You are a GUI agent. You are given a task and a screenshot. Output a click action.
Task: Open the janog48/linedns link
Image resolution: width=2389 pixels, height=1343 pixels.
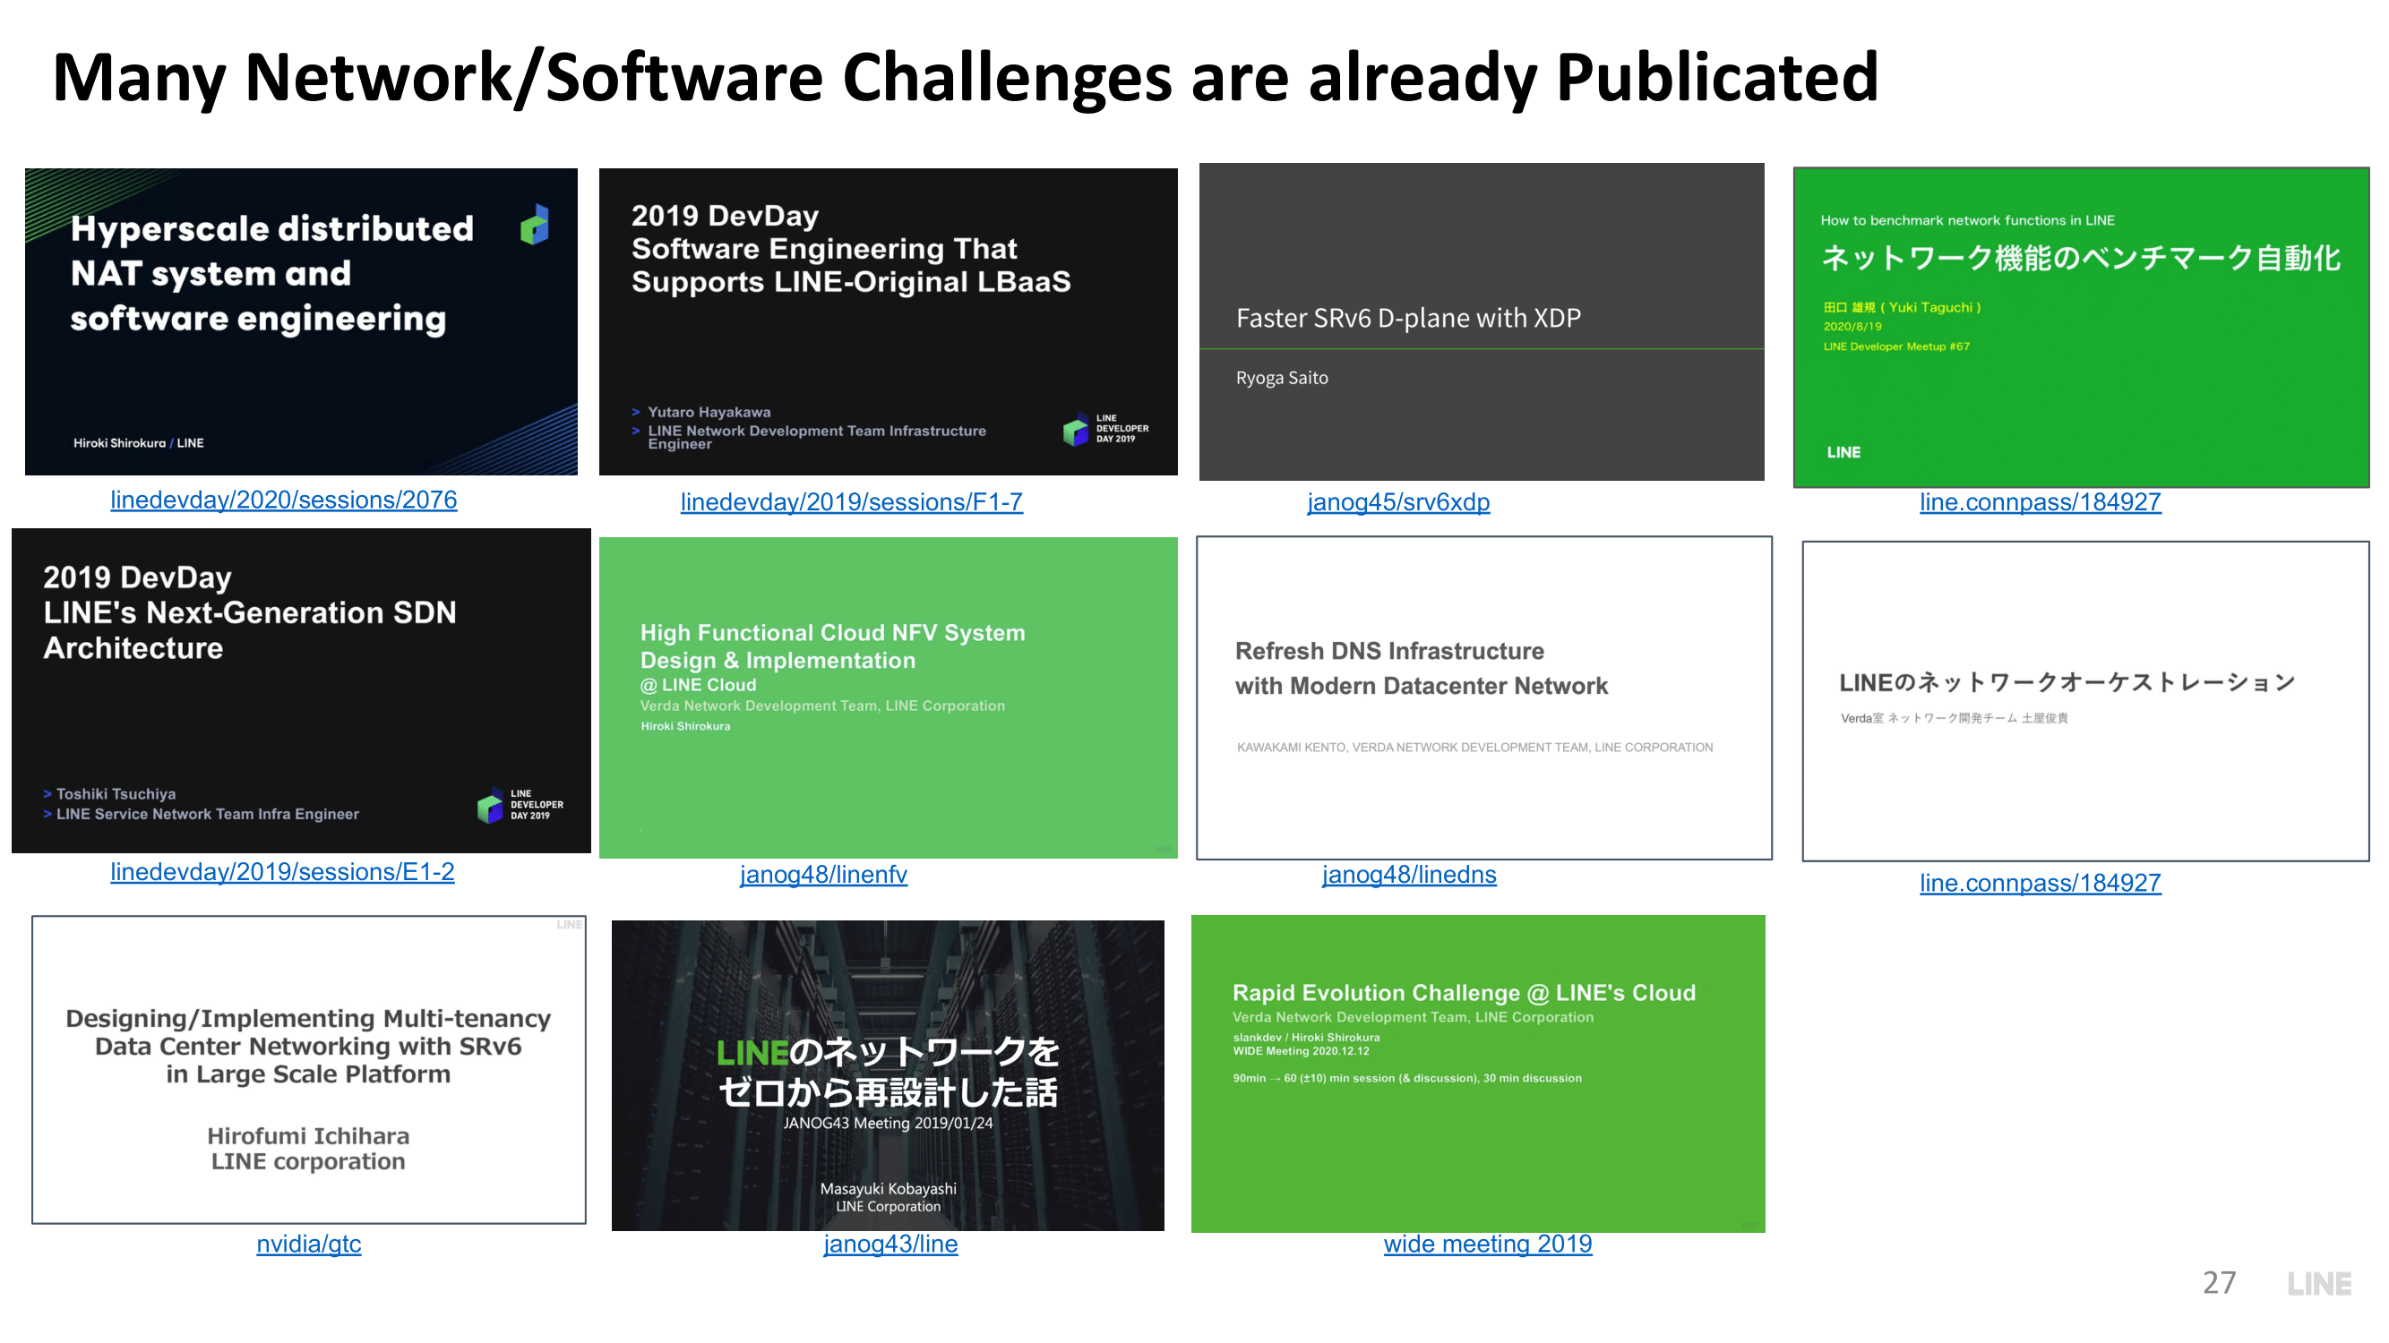pos(1409,874)
